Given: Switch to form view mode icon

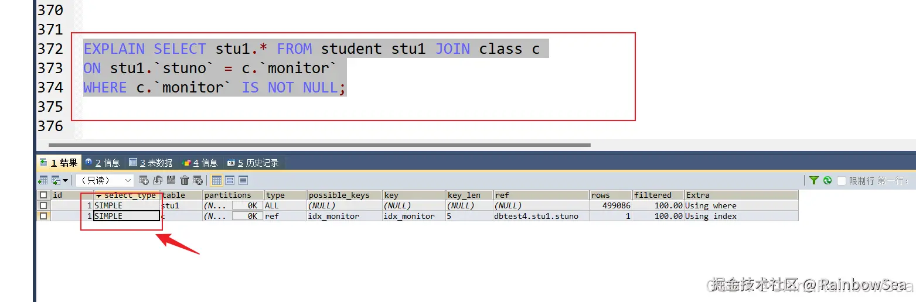Looking at the screenshot, I should pos(230,180).
